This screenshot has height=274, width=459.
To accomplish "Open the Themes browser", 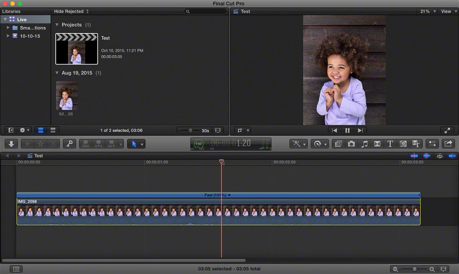I will [x=416, y=144].
